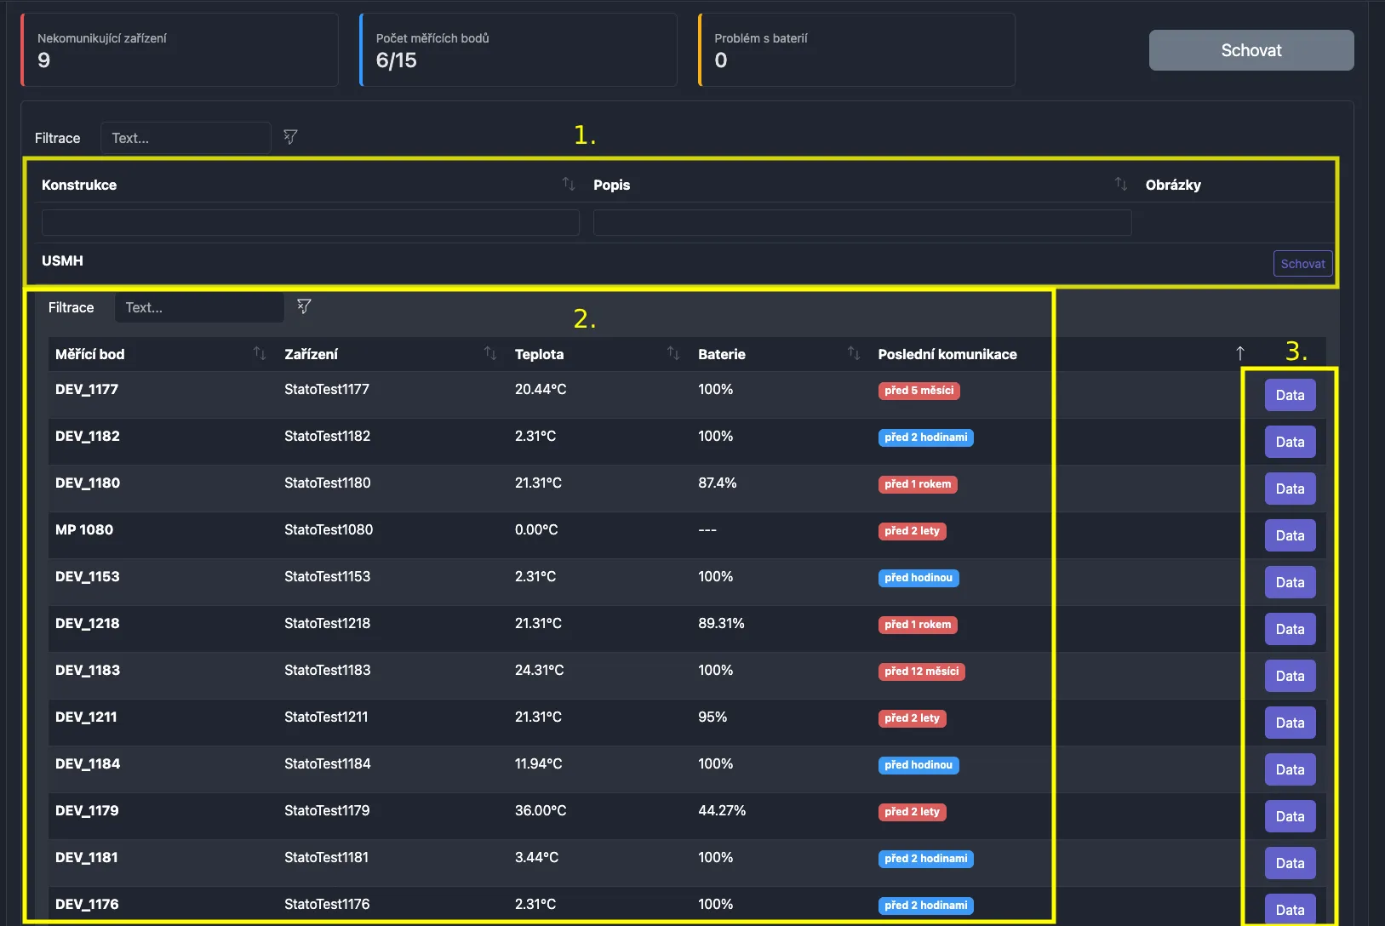Sort by Teplota column arrows

tap(672, 353)
